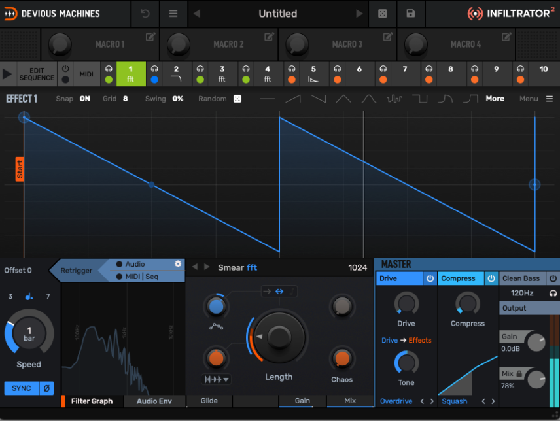Choose flat line envelope shape
The width and height of the screenshot is (560, 421).
[268, 99]
